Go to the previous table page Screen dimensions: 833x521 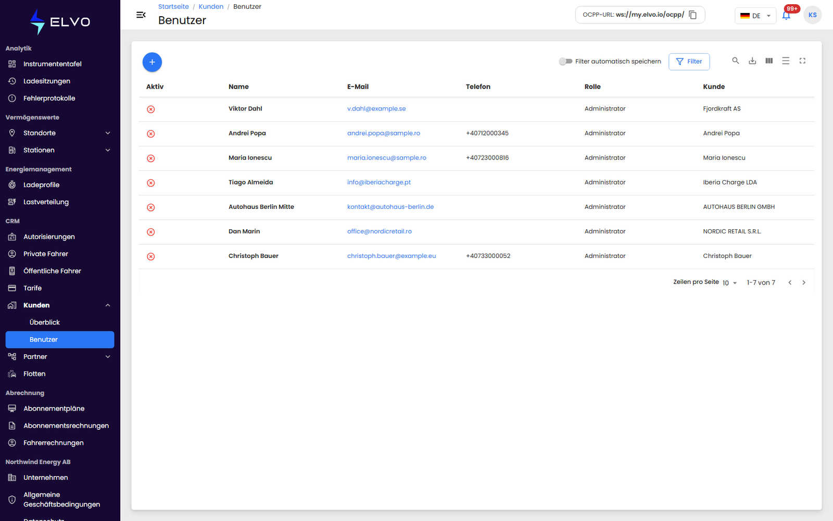[790, 282]
